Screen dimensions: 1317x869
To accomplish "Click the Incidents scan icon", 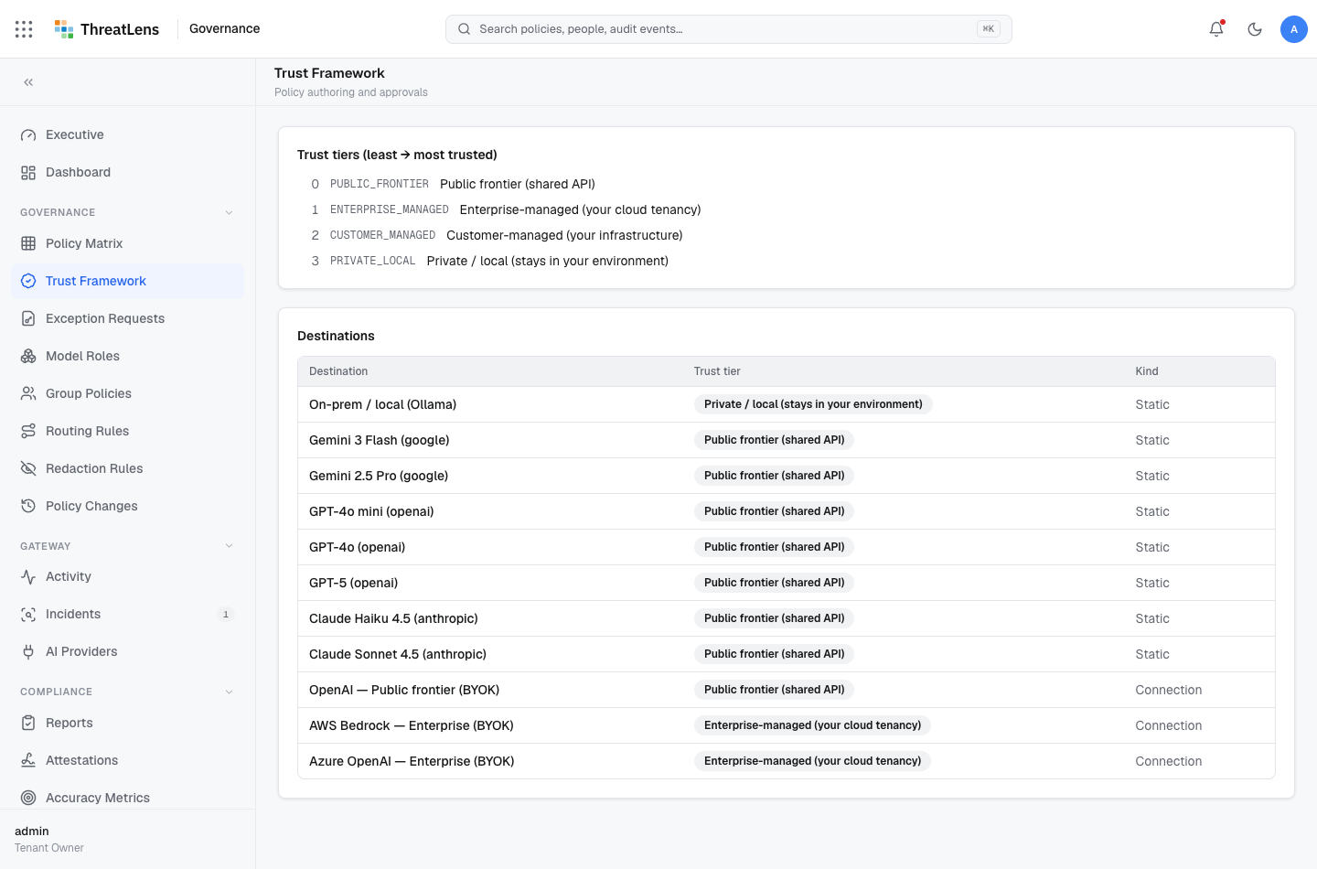I will click(x=28, y=615).
